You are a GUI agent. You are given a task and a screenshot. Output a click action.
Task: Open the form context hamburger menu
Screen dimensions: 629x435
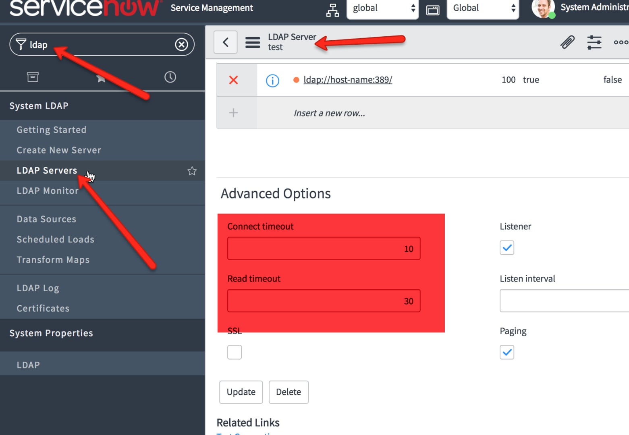pyautogui.click(x=253, y=42)
